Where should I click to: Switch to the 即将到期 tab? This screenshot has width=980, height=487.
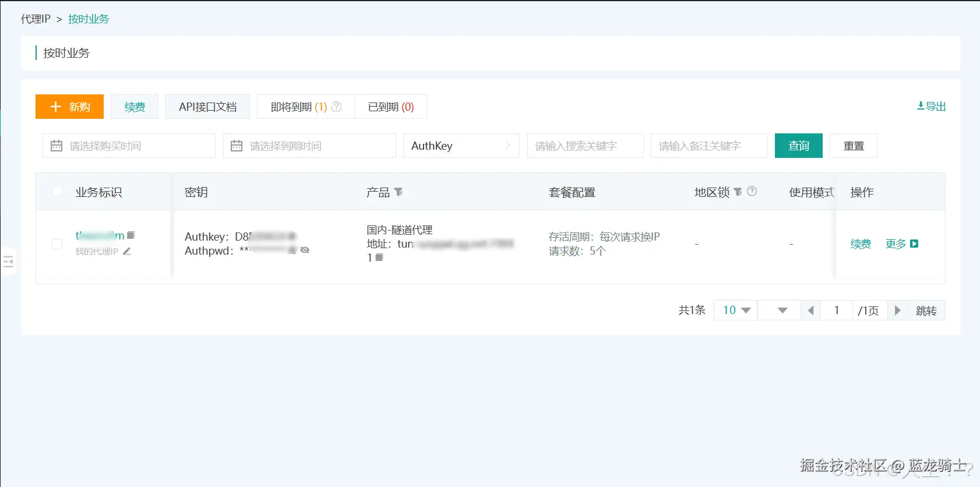[306, 107]
